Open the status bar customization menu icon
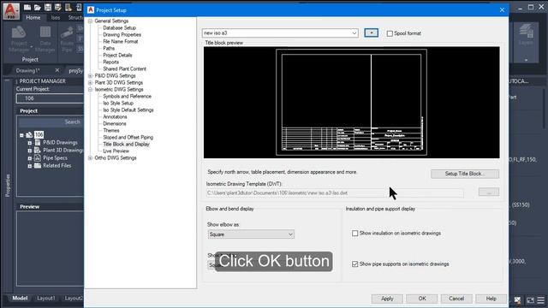 [540, 300]
